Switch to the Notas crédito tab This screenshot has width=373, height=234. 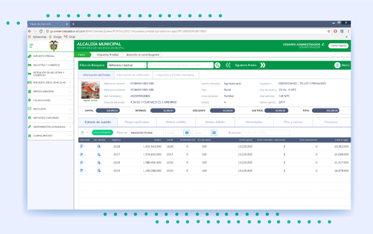pyautogui.click(x=176, y=122)
